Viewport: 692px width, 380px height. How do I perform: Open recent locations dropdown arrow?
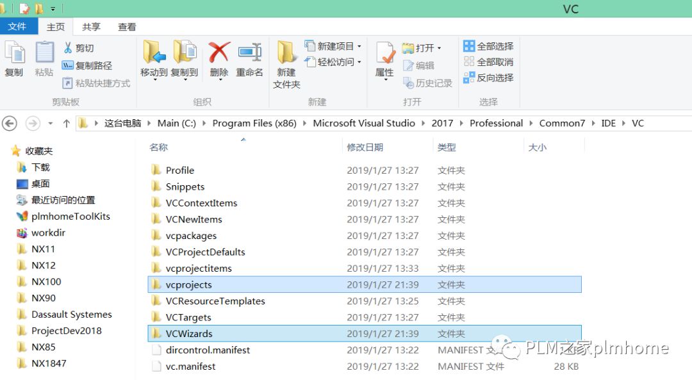pos(51,124)
